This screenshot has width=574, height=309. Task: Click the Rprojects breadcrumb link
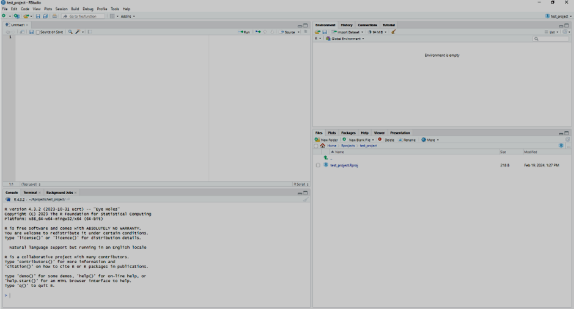click(x=348, y=145)
